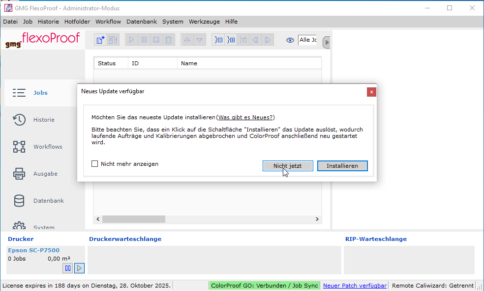This screenshot has height=291, width=484.
Task: Open the 'Alle Jo...' filter dropdown
Action: point(307,40)
